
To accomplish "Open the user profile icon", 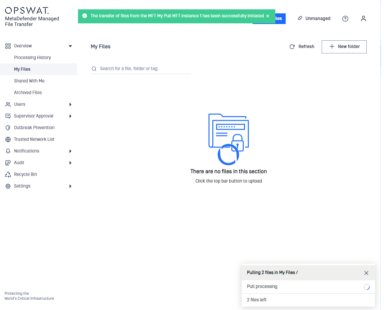I will pyautogui.click(x=363, y=19).
